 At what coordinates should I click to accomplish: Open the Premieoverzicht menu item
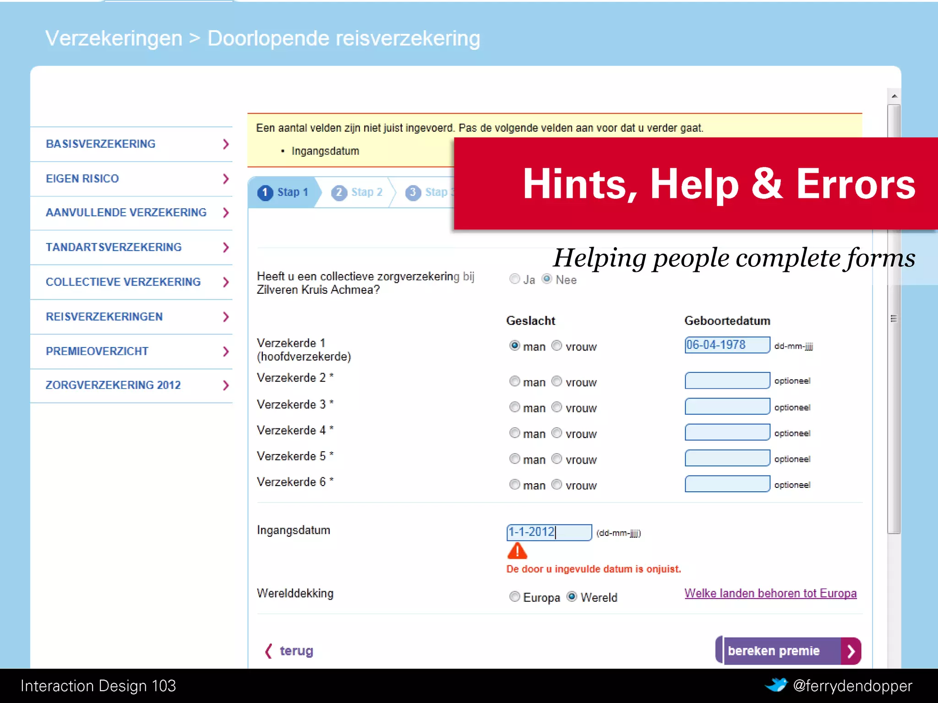pos(97,351)
